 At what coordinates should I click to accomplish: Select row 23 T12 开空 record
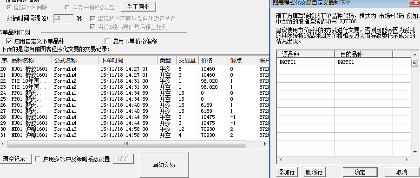134,87
